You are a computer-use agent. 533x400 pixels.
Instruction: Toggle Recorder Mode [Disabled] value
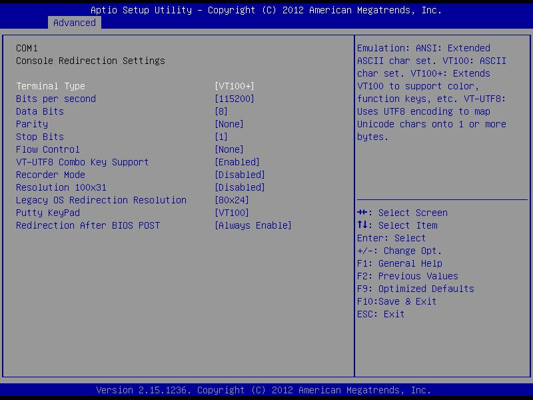tap(239, 175)
